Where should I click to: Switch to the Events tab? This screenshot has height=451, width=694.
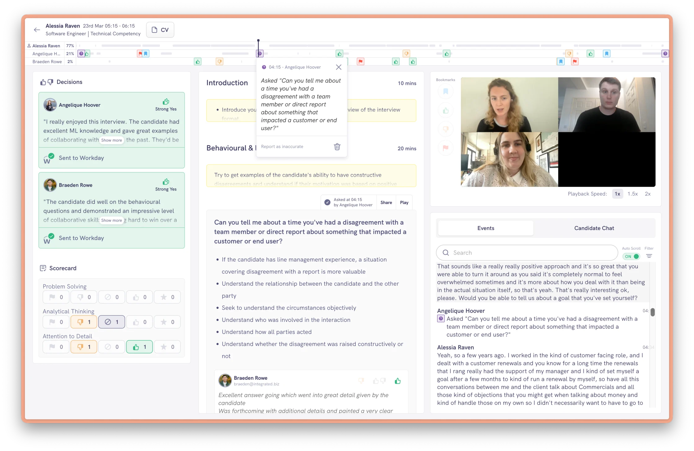pos(486,228)
